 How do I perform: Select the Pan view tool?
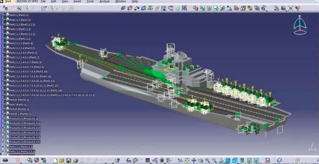(x=194, y=161)
